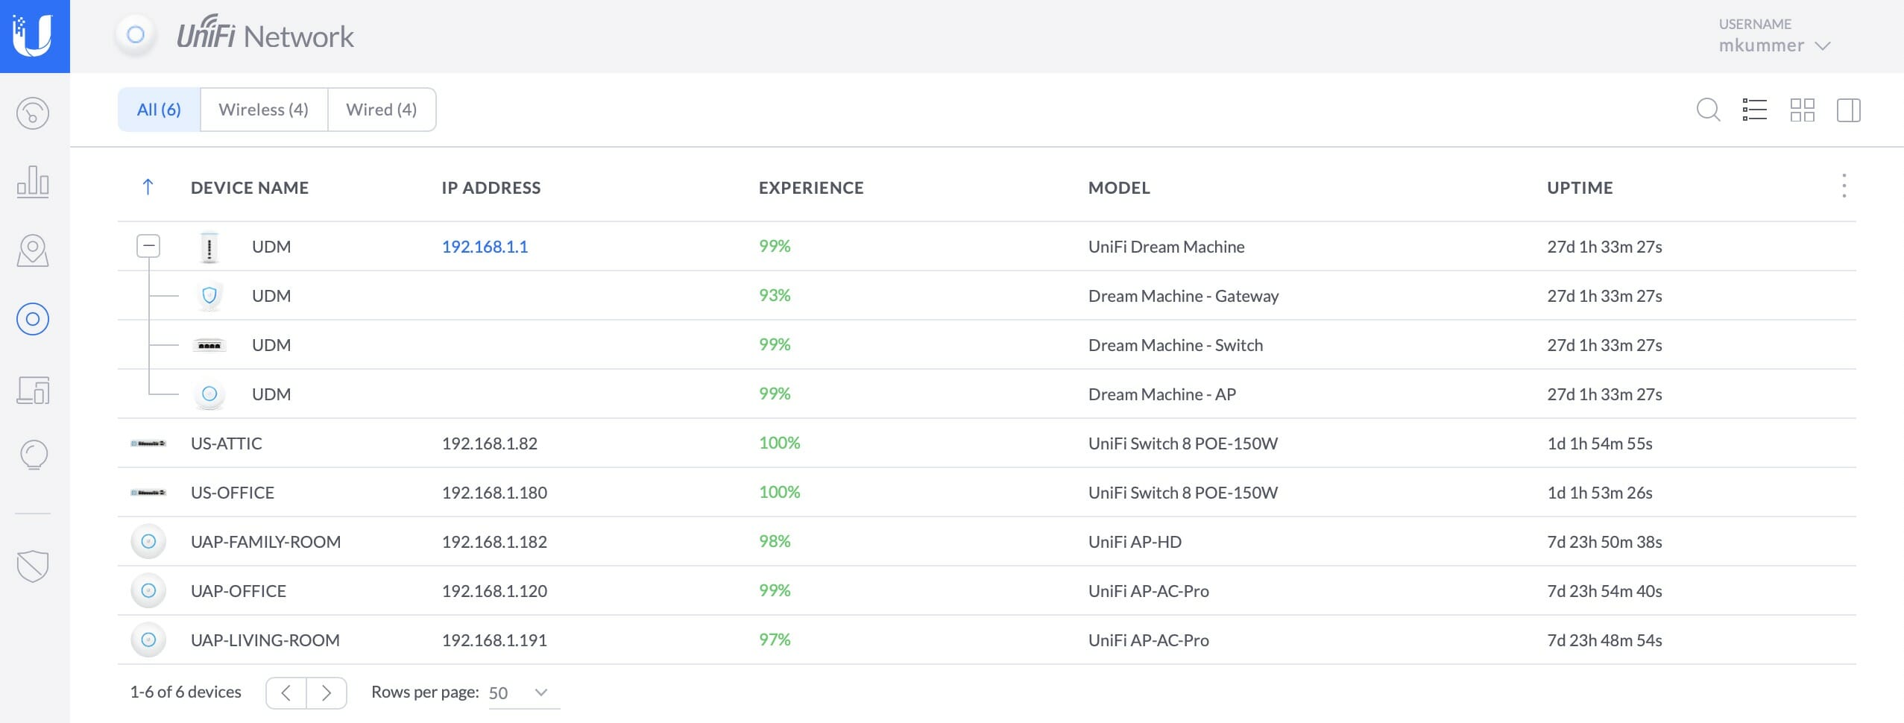Open the Statistics bar chart sidebar icon
The width and height of the screenshot is (1904, 723).
33,181
